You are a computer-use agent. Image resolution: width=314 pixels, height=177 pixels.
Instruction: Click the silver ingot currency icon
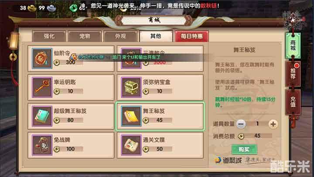click(x=51, y=8)
